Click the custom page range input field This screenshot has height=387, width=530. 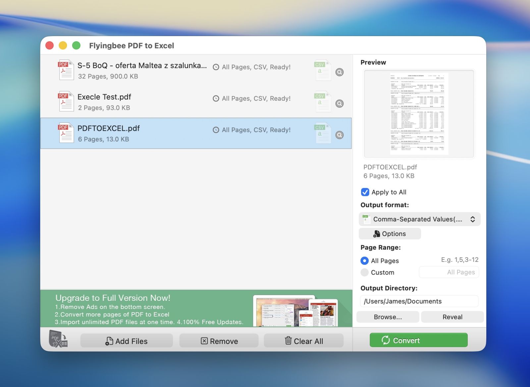pos(449,272)
